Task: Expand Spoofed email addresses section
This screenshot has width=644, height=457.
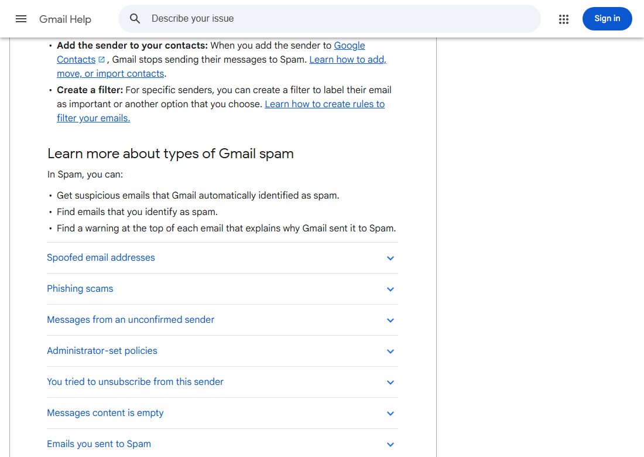Action: pyautogui.click(x=222, y=258)
